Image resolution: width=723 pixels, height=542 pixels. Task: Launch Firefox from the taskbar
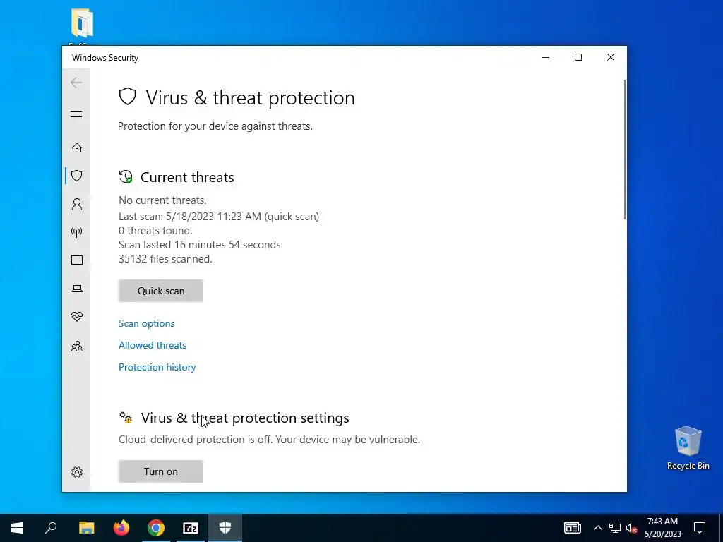[121, 528]
